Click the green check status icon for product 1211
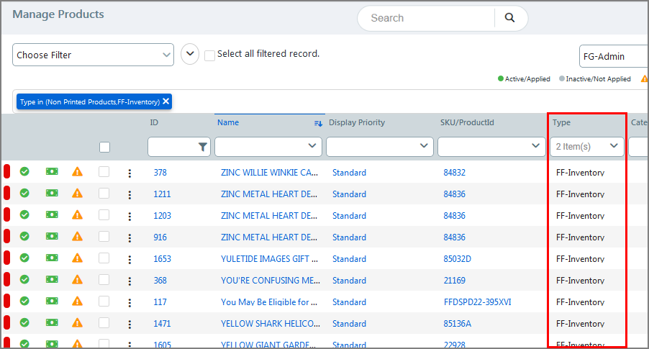The image size is (649, 349). (24, 194)
